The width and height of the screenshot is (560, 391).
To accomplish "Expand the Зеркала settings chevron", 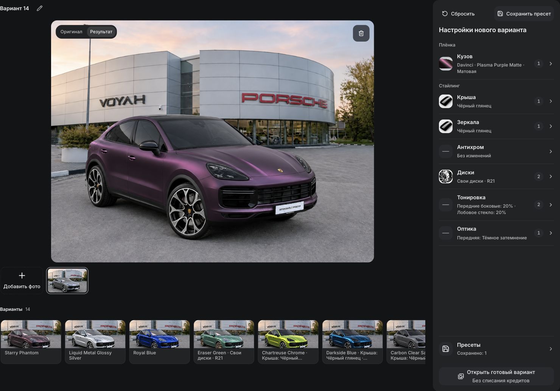I will coord(551,126).
